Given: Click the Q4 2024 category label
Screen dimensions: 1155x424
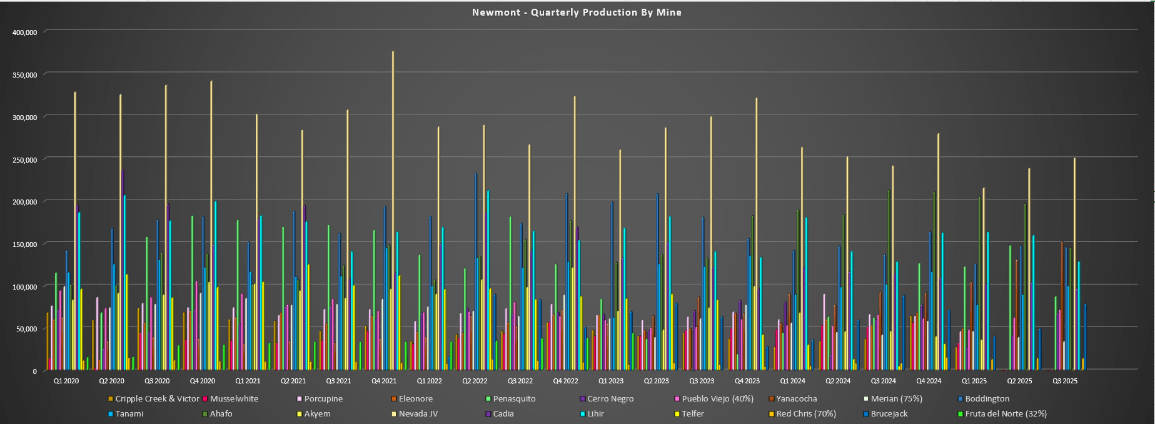Looking at the screenshot, I should (929, 381).
